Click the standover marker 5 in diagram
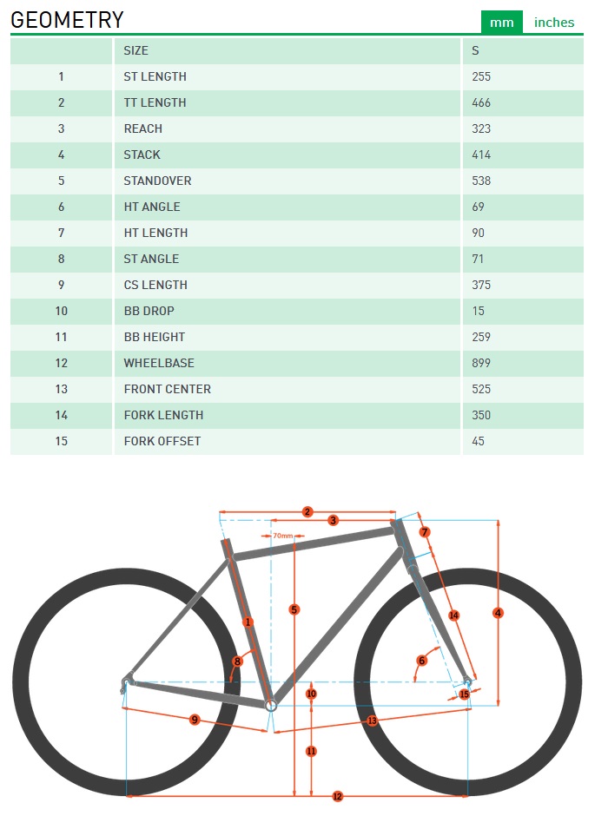The image size is (608, 816). (x=294, y=610)
